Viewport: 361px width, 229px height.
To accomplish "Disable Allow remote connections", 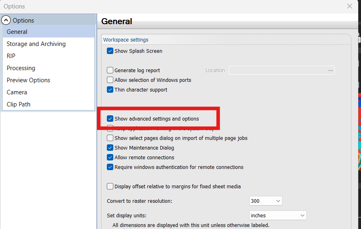I will 110,157.
